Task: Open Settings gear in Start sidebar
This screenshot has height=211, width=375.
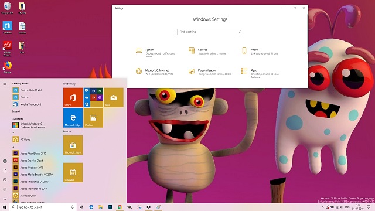Action: coord(5,189)
